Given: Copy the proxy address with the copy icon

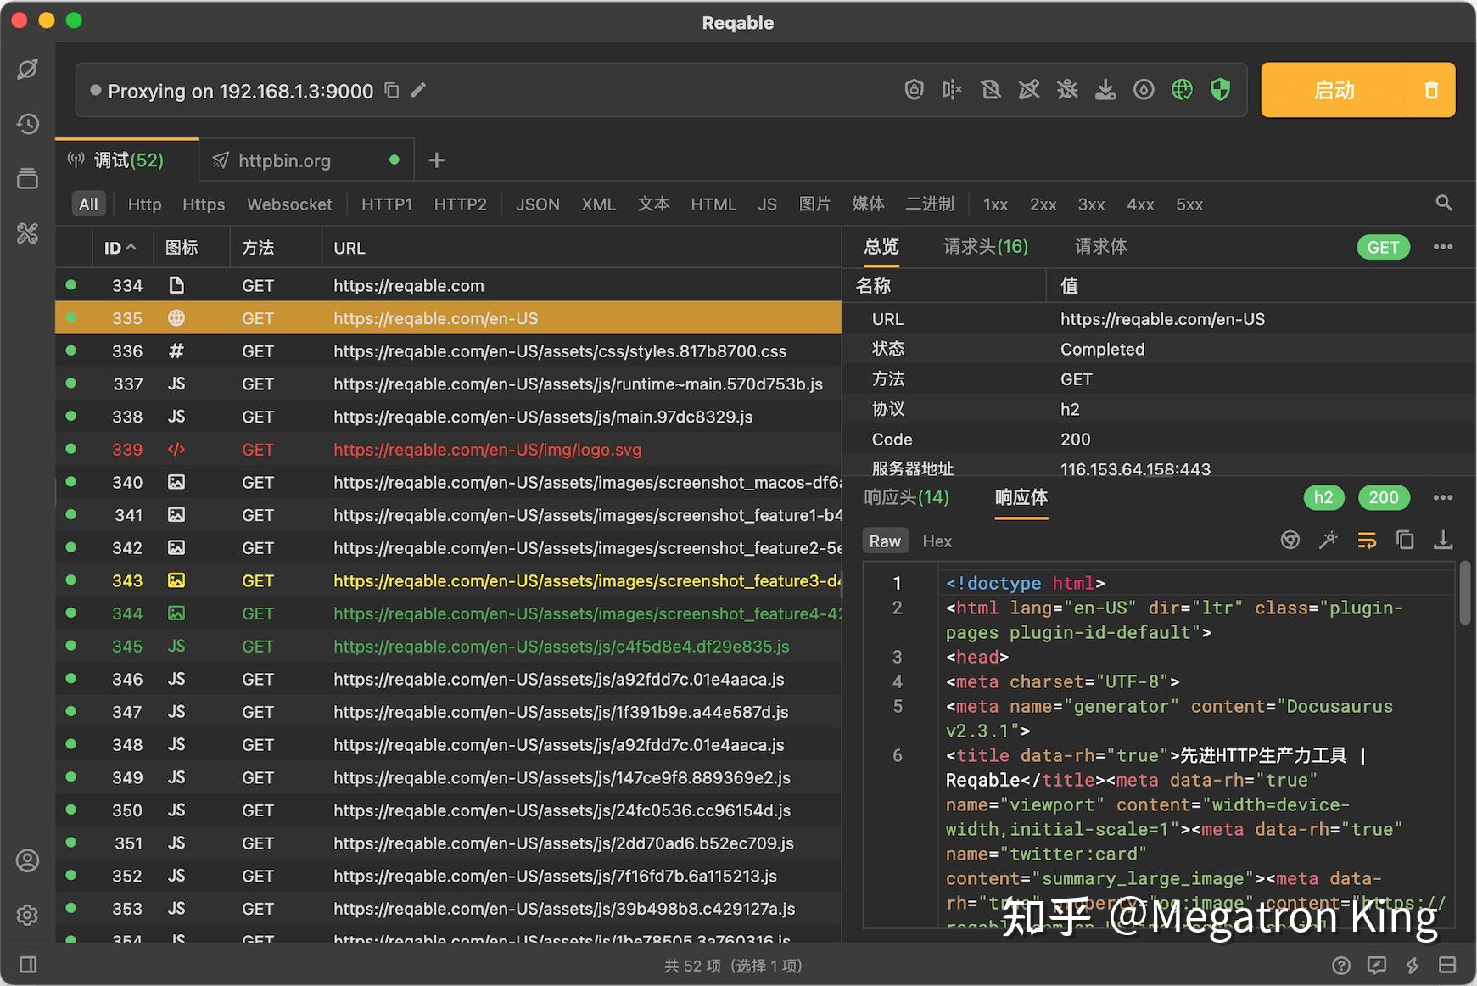Looking at the screenshot, I should point(392,90).
